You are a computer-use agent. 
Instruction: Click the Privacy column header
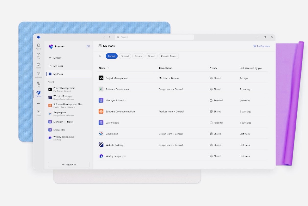(213, 68)
